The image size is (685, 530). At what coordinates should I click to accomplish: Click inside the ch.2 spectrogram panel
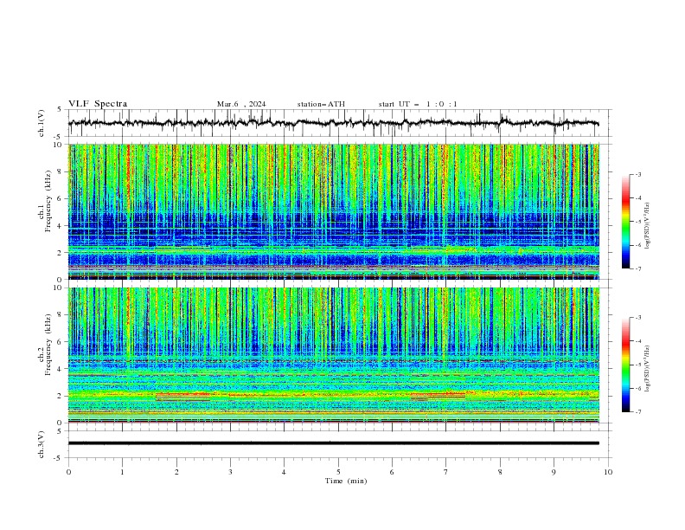pos(333,355)
